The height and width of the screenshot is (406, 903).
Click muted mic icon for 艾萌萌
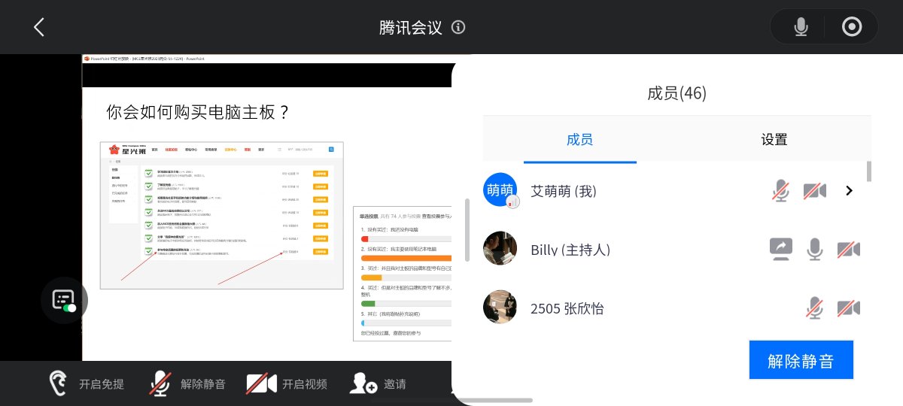tap(781, 191)
